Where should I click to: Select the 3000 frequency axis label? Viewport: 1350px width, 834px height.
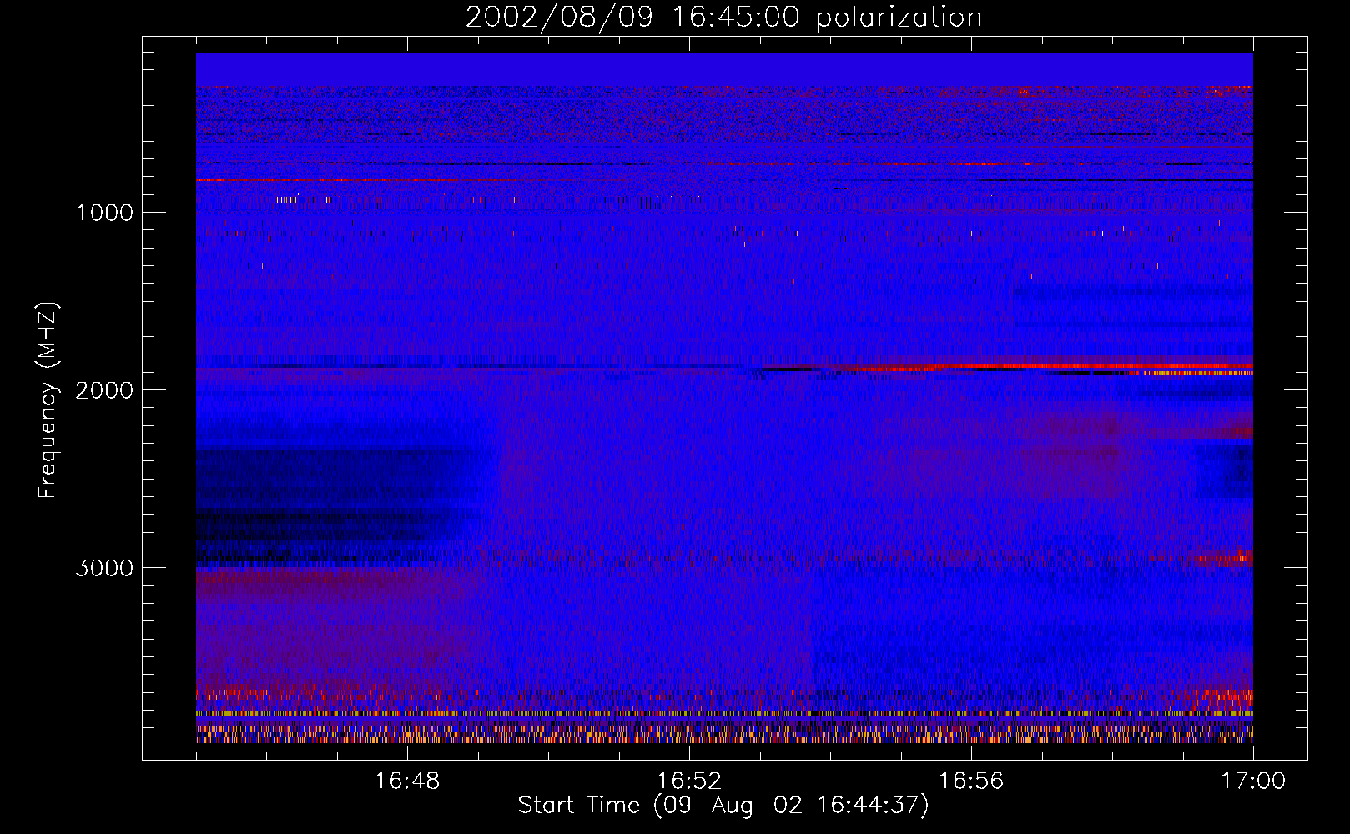[x=104, y=568]
